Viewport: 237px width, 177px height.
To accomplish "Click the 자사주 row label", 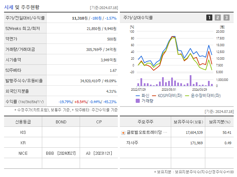I will (132, 143).
